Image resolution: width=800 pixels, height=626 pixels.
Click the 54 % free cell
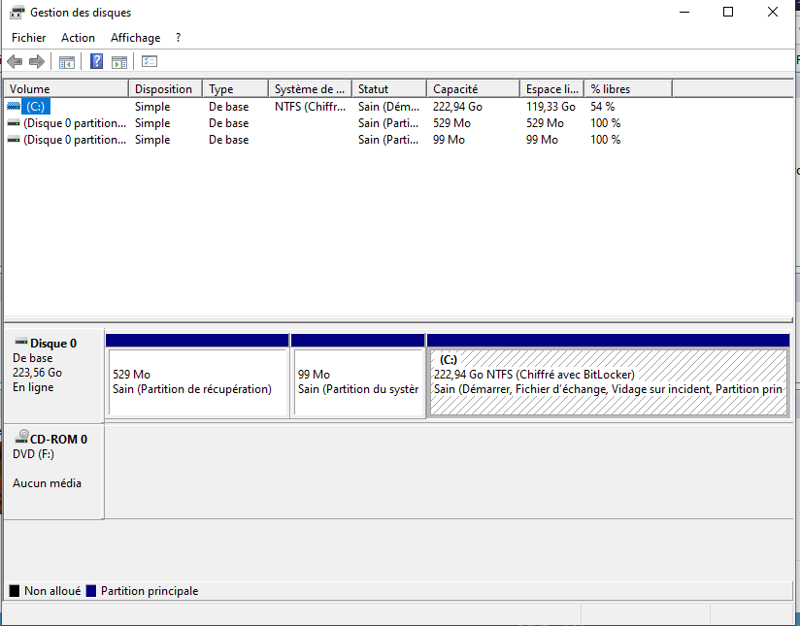(603, 107)
